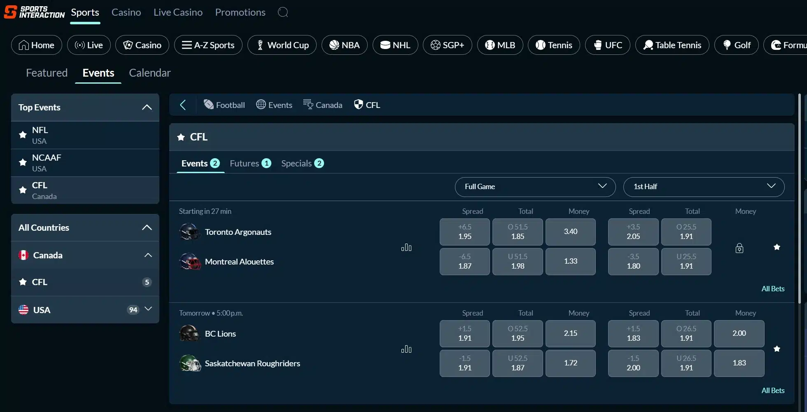Click the Sports top menu item
This screenshot has width=807, height=412.
[x=85, y=12]
